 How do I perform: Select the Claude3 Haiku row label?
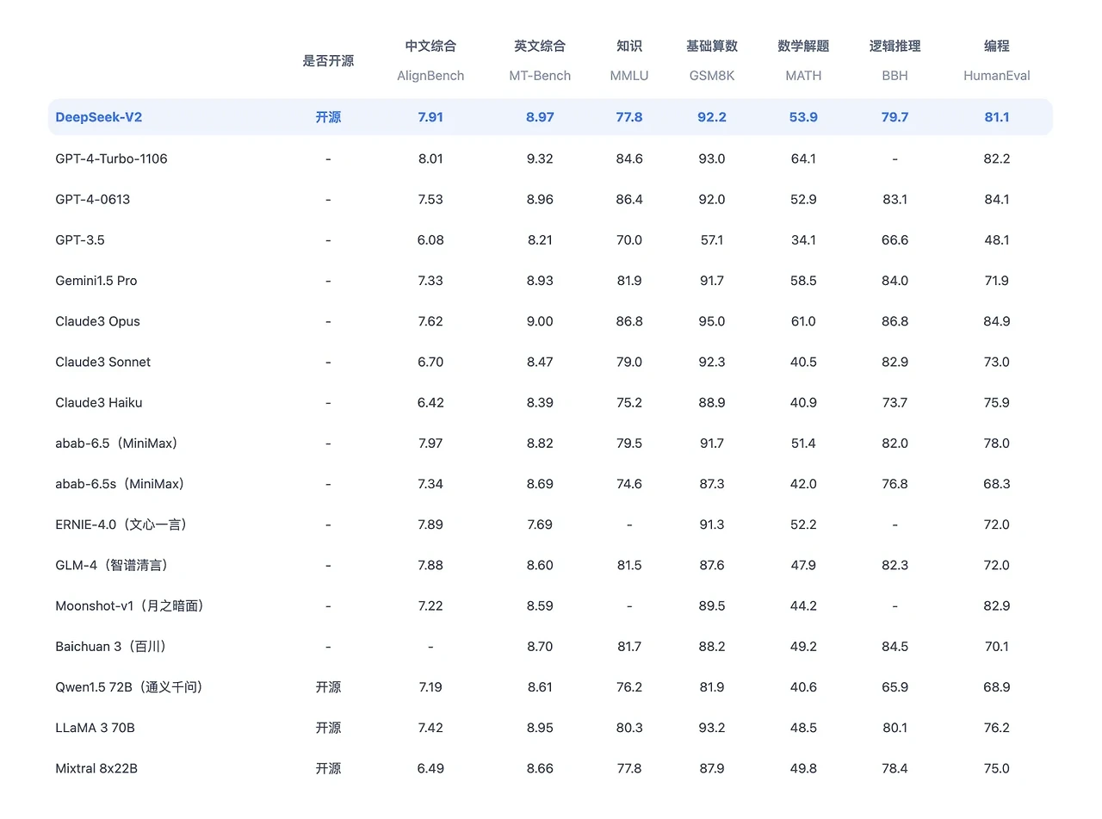(98, 402)
